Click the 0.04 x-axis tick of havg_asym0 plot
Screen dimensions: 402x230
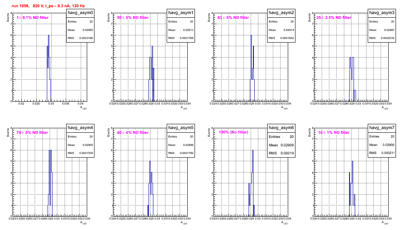[81, 104]
